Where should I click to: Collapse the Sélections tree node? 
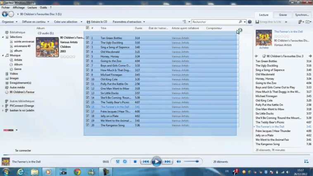click(x=3, y=37)
